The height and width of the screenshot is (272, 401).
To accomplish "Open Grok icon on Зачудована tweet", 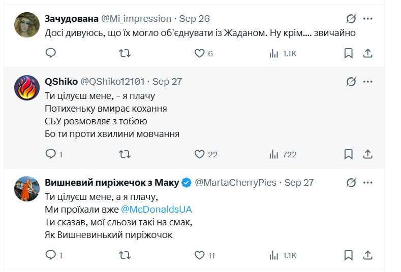I will (x=351, y=19).
